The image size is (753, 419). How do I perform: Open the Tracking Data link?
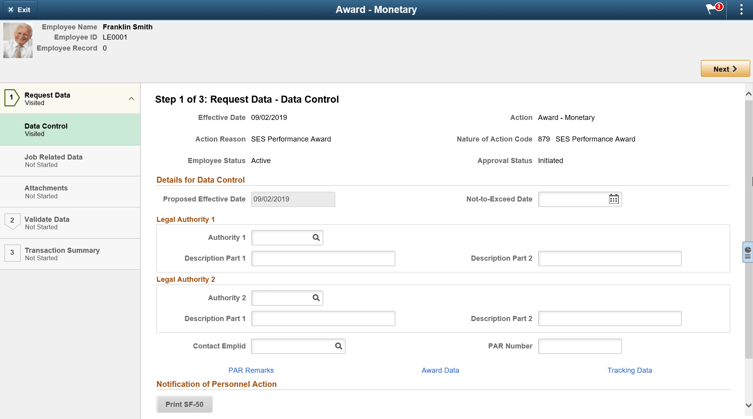pyautogui.click(x=629, y=370)
